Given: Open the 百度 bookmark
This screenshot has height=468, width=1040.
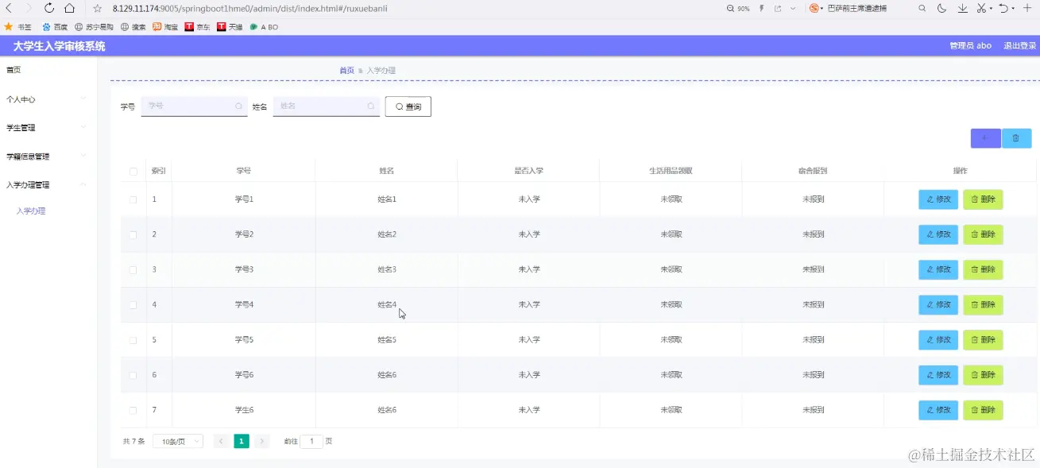Looking at the screenshot, I should tap(55, 27).
